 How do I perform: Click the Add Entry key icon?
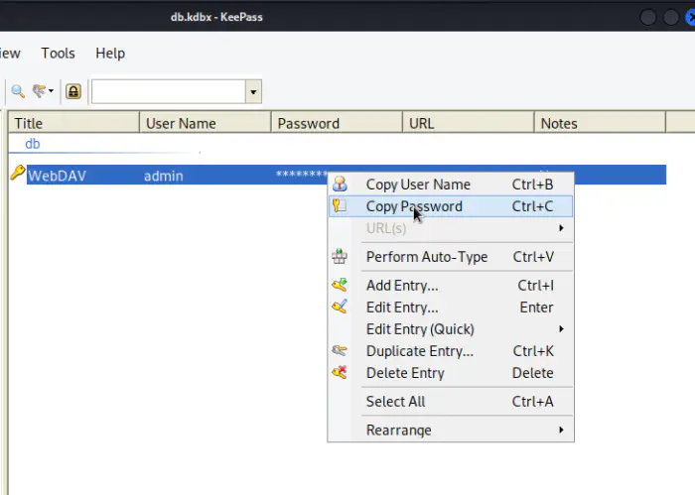[x=341, y=286]
